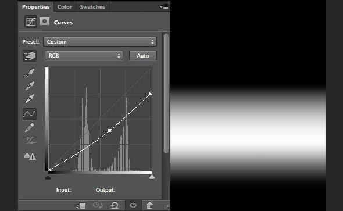Select the pencil draw curve tool
This screenshot has width=343, height=211.
pyautogui.click(x=30, y=128)
